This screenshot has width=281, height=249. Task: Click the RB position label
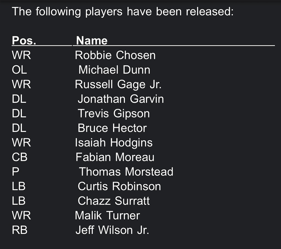click(x=19, y=230)
